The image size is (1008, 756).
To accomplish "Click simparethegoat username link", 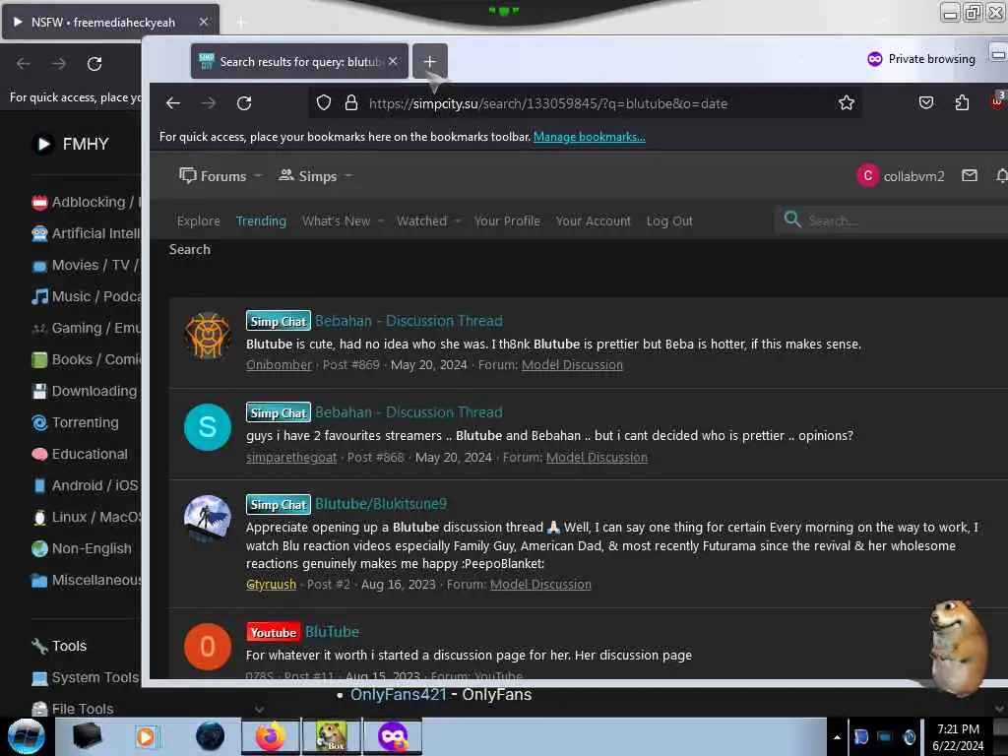I will [x=290, y=457].
